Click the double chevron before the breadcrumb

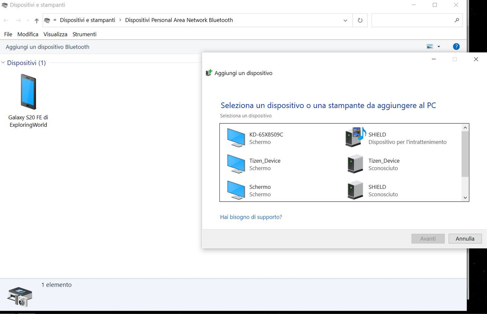coord(55,20)
